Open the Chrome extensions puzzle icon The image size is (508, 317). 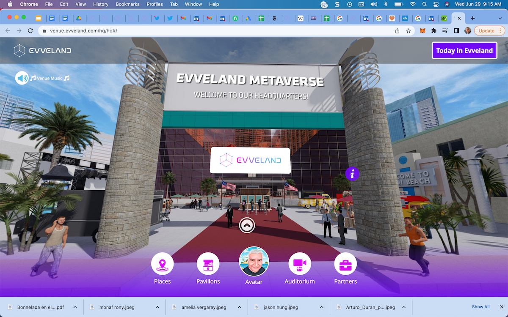[x=434, y=31]
